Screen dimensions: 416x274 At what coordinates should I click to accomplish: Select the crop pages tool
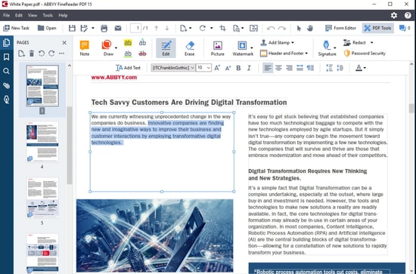[222, 28]
